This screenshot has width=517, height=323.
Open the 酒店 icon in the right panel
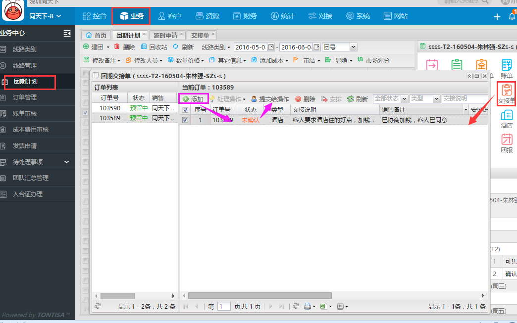coord(507,119)
